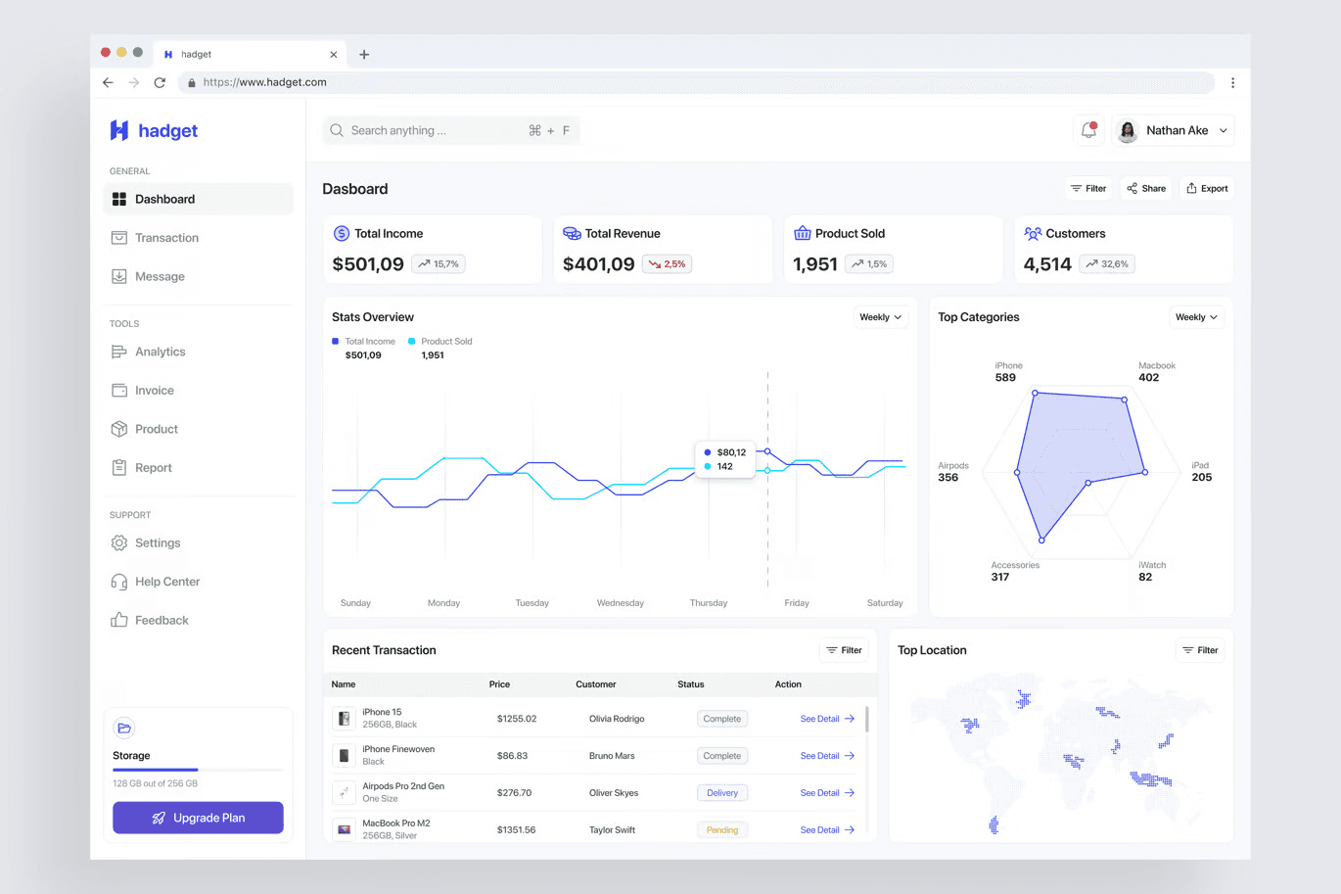Open Dashboard in the sidebar
Screen dimensions: 1341x894
click(198, 199)
